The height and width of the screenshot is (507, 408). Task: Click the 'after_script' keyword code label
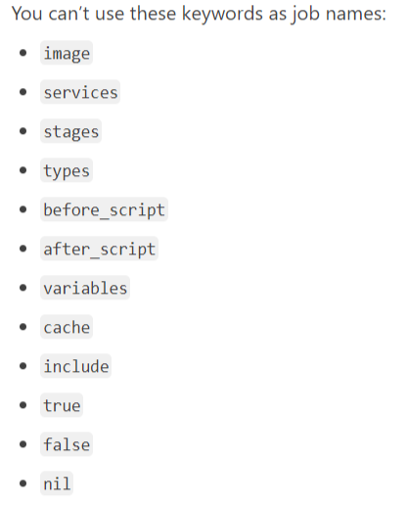[x=100, y=249]
